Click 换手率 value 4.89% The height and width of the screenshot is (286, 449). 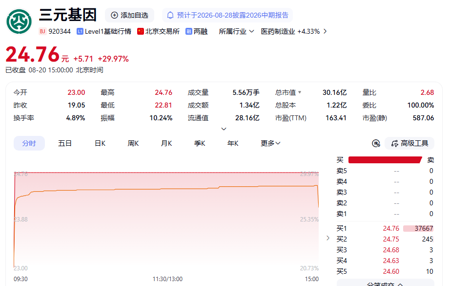coord(76,118)
